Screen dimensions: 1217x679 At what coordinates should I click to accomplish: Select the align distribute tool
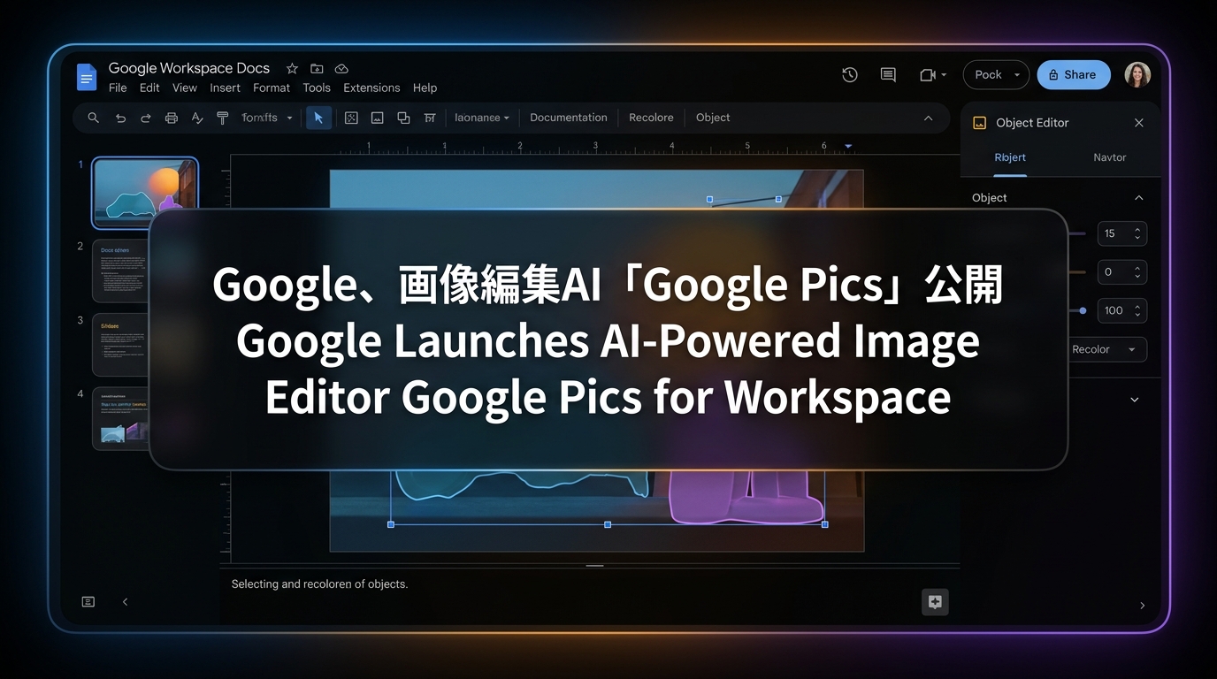coord(430,118)
